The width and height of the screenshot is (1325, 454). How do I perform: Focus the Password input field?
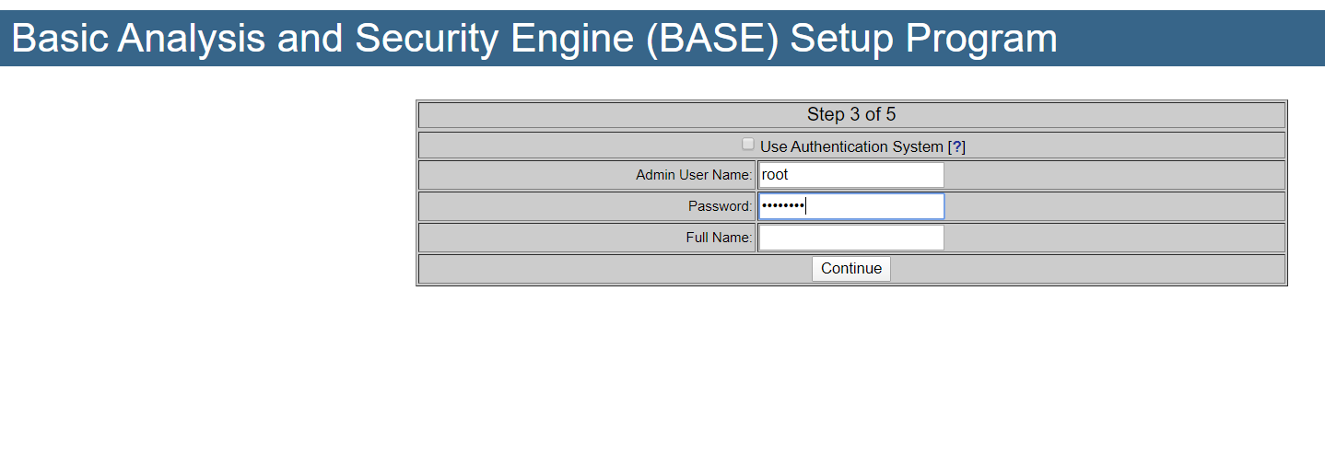point(850,206)
